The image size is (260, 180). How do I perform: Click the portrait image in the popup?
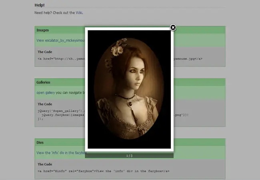(129, 89)
